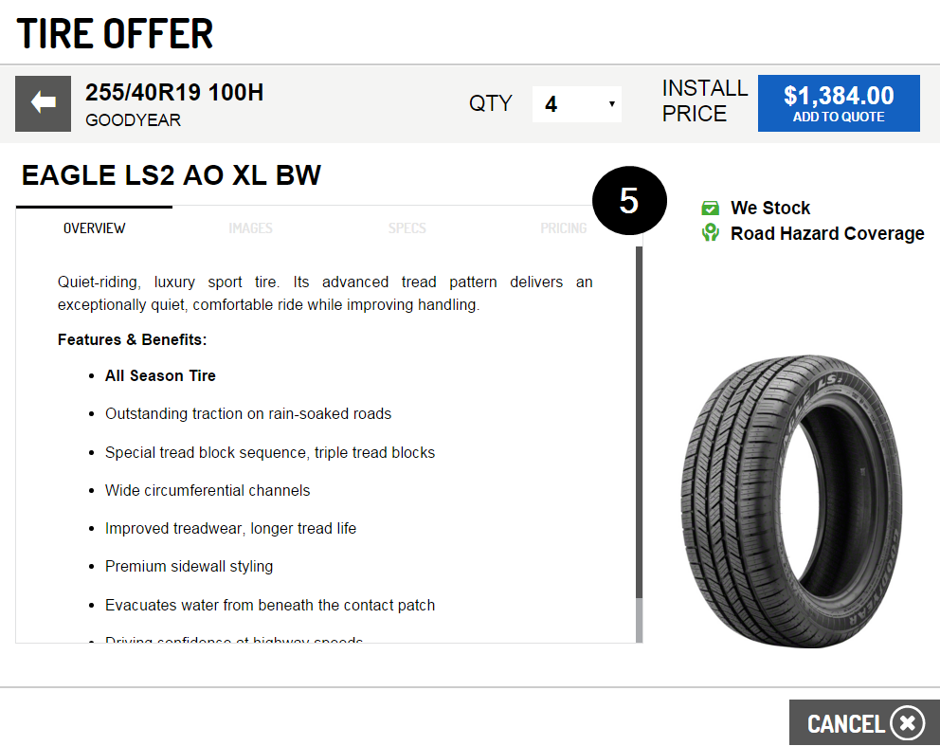Click the overview panel vertical scrollbar
This screenshot has height=746, width=940.
(639, 427)
